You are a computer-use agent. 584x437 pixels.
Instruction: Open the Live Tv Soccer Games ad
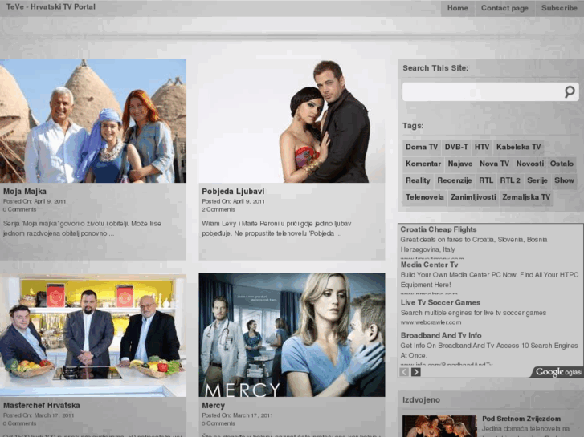click(440, 303)
